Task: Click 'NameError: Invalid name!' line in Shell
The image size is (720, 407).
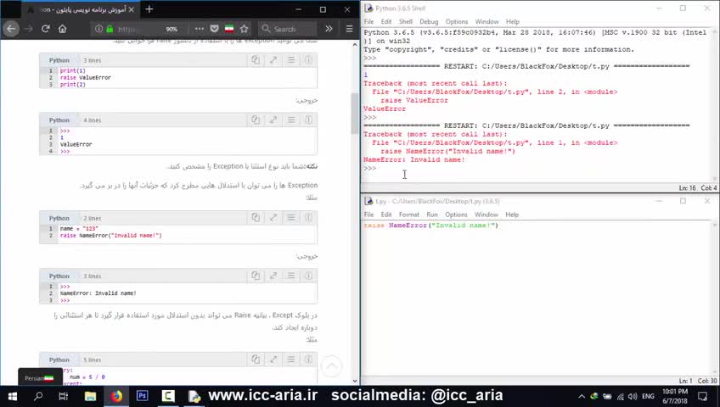Action: coord(413,159)
